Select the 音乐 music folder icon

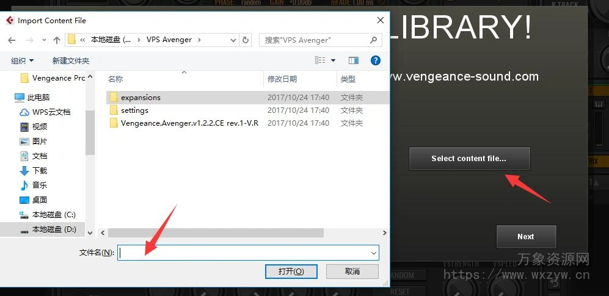(x=24, y=186)
